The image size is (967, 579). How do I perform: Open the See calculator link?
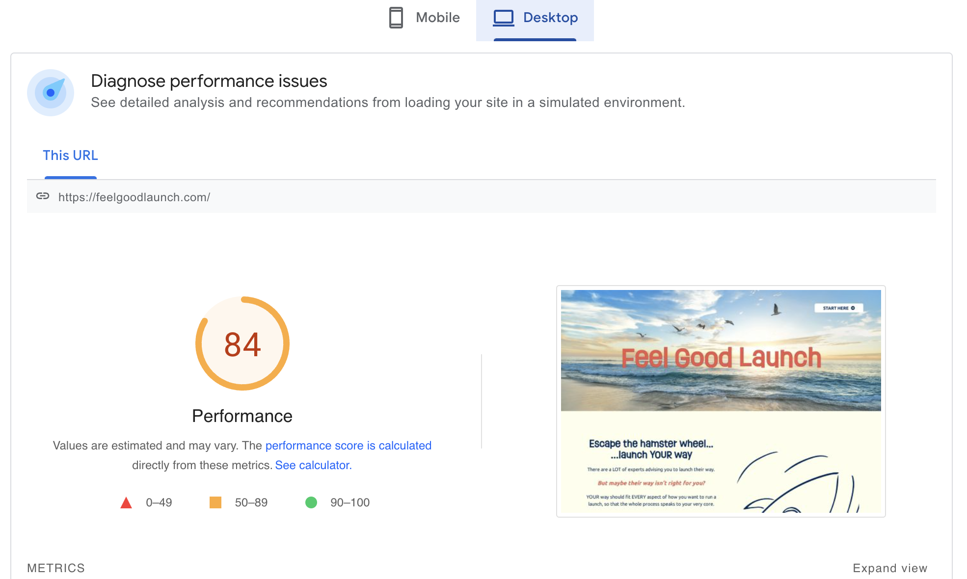point(313,465)
